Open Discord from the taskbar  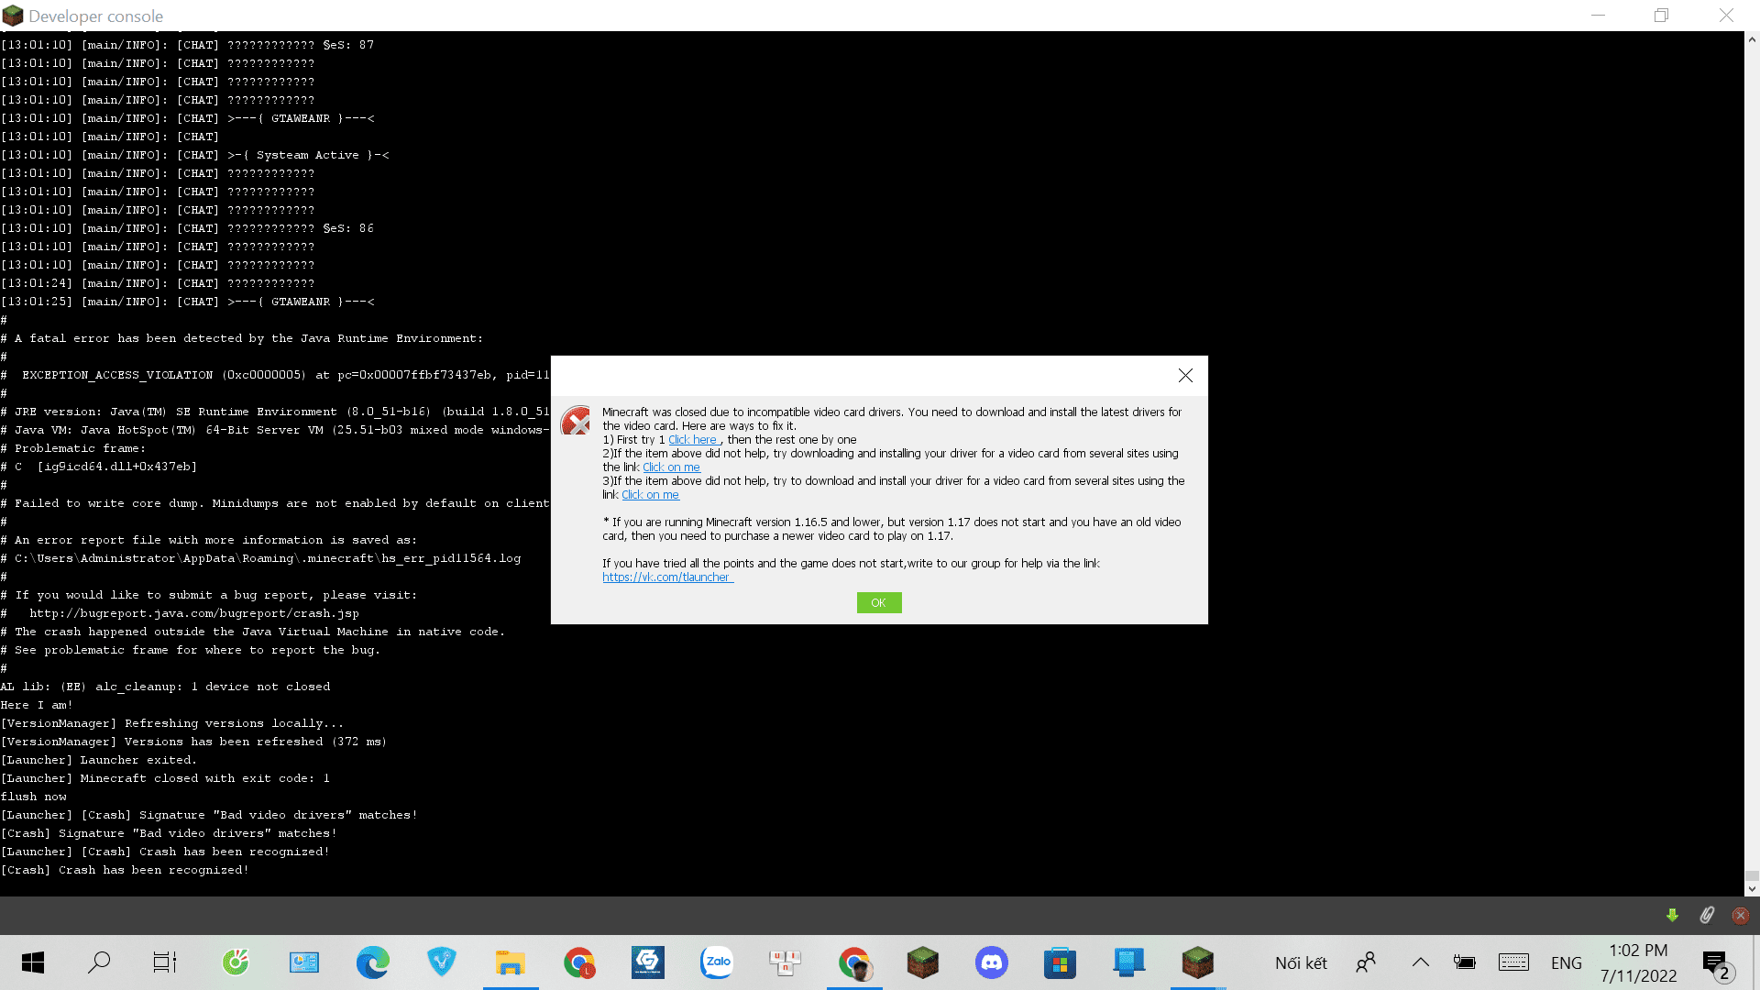[x=991, y=962]
